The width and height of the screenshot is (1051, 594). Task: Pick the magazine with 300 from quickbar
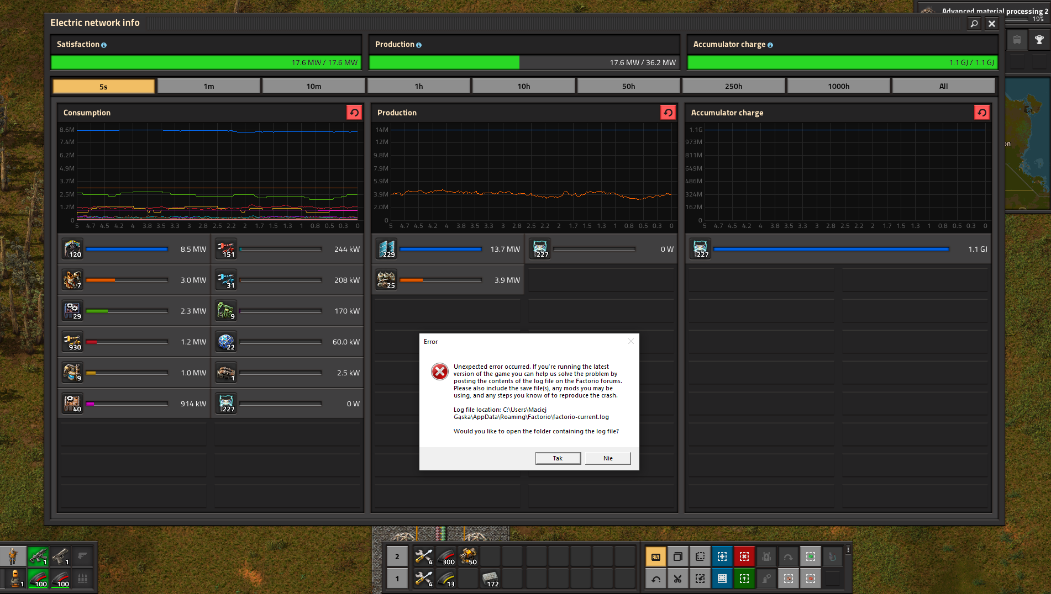pyautogui.click(x=446, y=556)
